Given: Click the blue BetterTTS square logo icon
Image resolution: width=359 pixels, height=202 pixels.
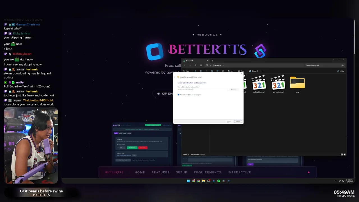Looking at the screenshot, I should [155, 51].
